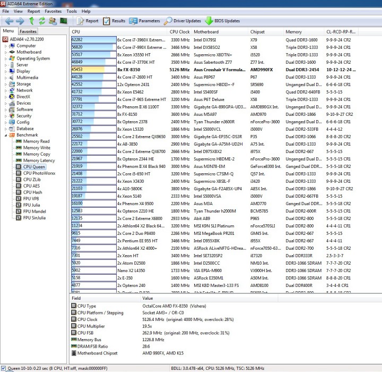Open the Memory Copy benchmark
The height and width of the screenshot is (372, 382).
pyautogui.click(x=33, y=154)
